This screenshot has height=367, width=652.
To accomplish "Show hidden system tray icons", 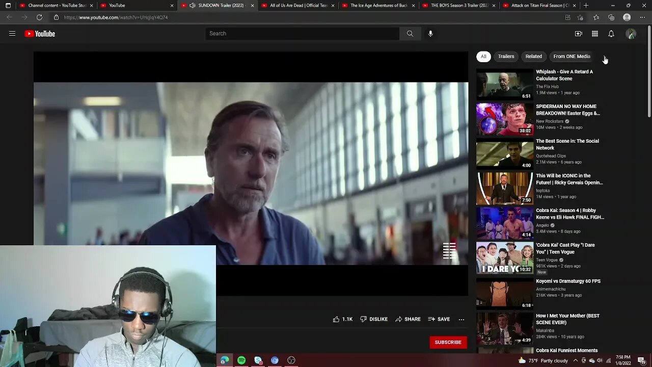I will 576,360.
